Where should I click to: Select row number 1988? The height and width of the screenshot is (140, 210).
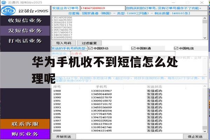click(57, 91)
